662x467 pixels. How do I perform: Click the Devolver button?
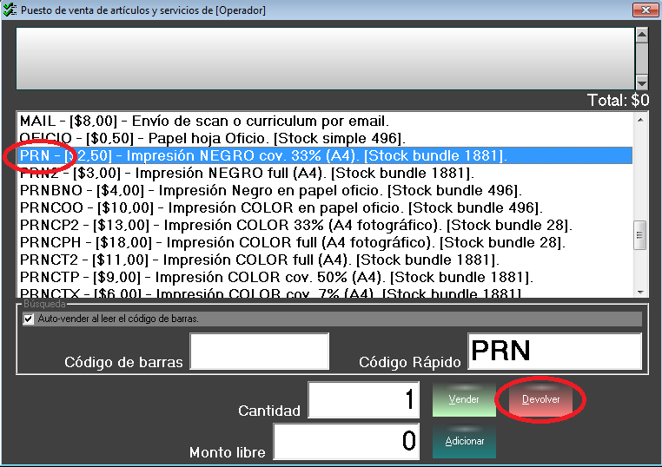pyautogui.click(x=541, y=399)
